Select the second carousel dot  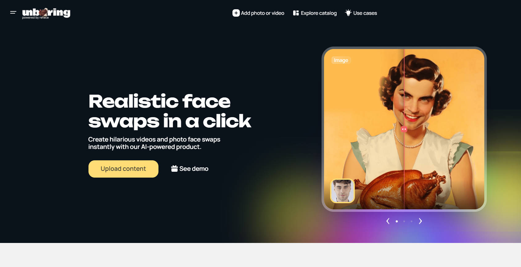coord(404,221)
